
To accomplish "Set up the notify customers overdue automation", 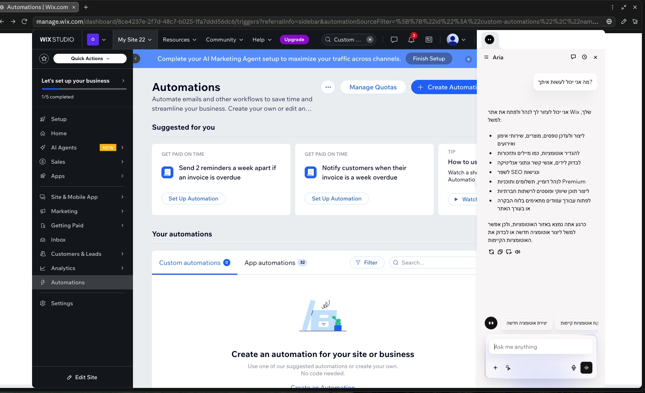I will [337, 198].
